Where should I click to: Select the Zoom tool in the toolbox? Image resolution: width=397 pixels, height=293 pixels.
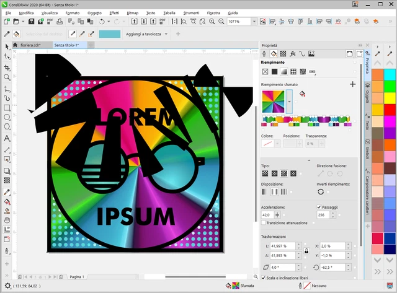7,77
